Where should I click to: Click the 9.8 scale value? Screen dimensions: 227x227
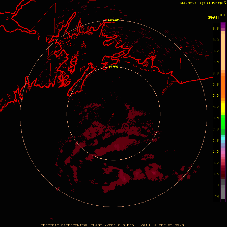click(x=216, y=28)
